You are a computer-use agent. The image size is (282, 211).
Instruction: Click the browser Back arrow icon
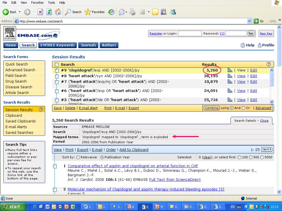(6, 12)
